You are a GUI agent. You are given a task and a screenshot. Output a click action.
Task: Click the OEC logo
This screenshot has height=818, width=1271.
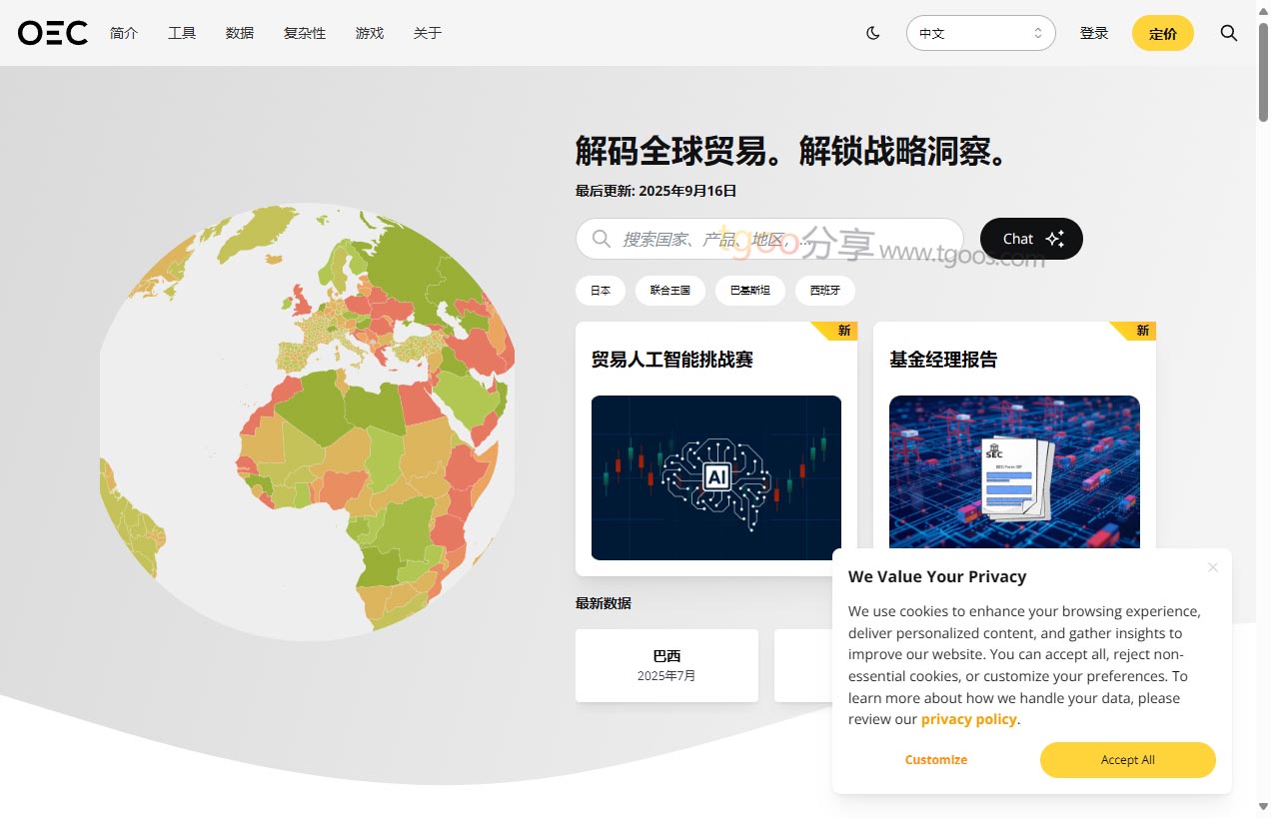click(x=52, y=33)
